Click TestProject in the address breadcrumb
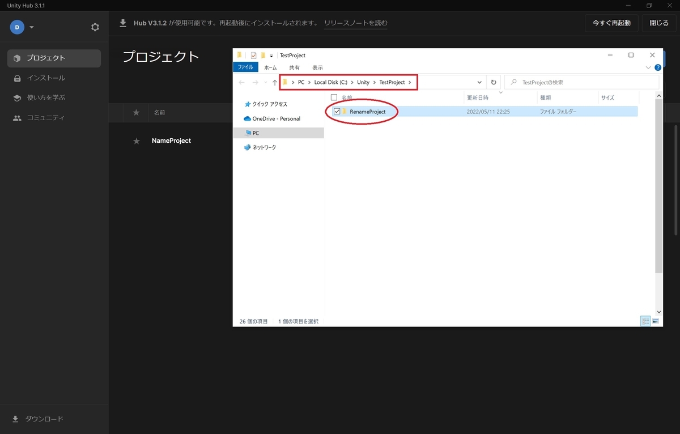 [x=392, y=82]
